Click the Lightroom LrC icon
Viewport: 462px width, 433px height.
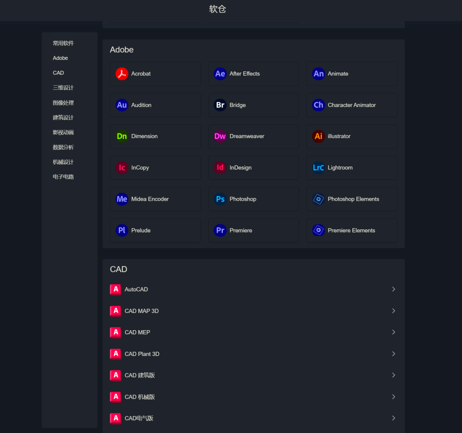click(319, 168)
